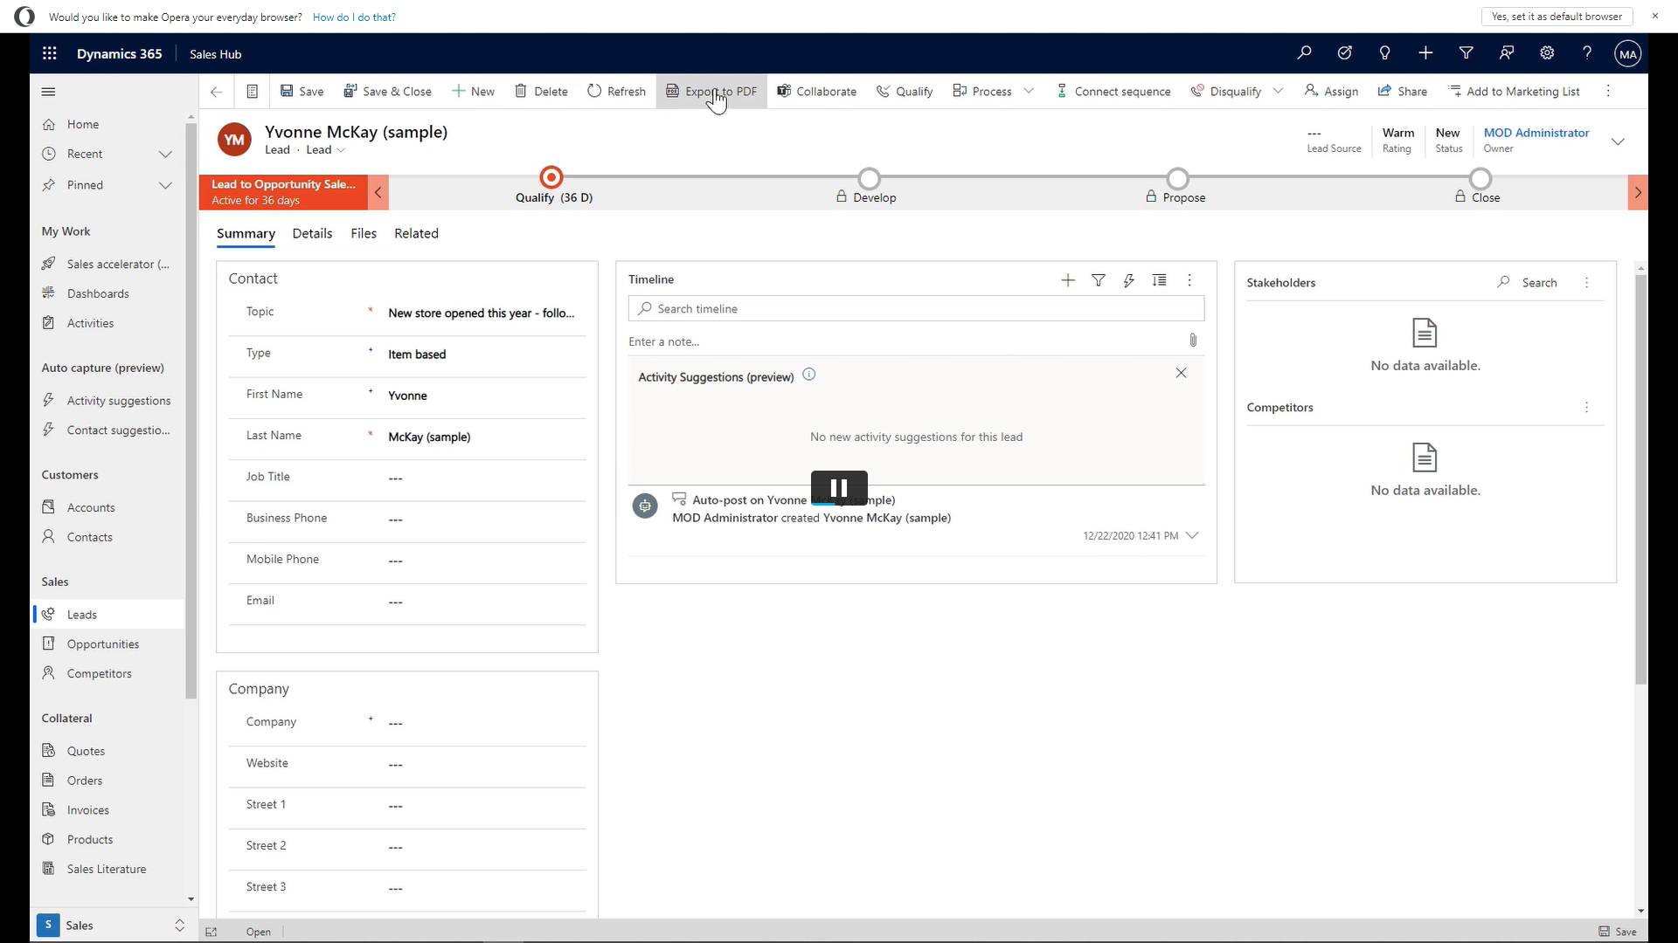The height and width of the screenshot is (943, 1678).
Task: Open Stakeholders more options ellipsis
Action: coord(1587,283)
